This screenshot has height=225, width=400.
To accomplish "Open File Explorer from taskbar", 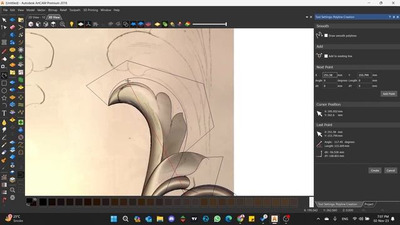I will click(x=160, y=219).
